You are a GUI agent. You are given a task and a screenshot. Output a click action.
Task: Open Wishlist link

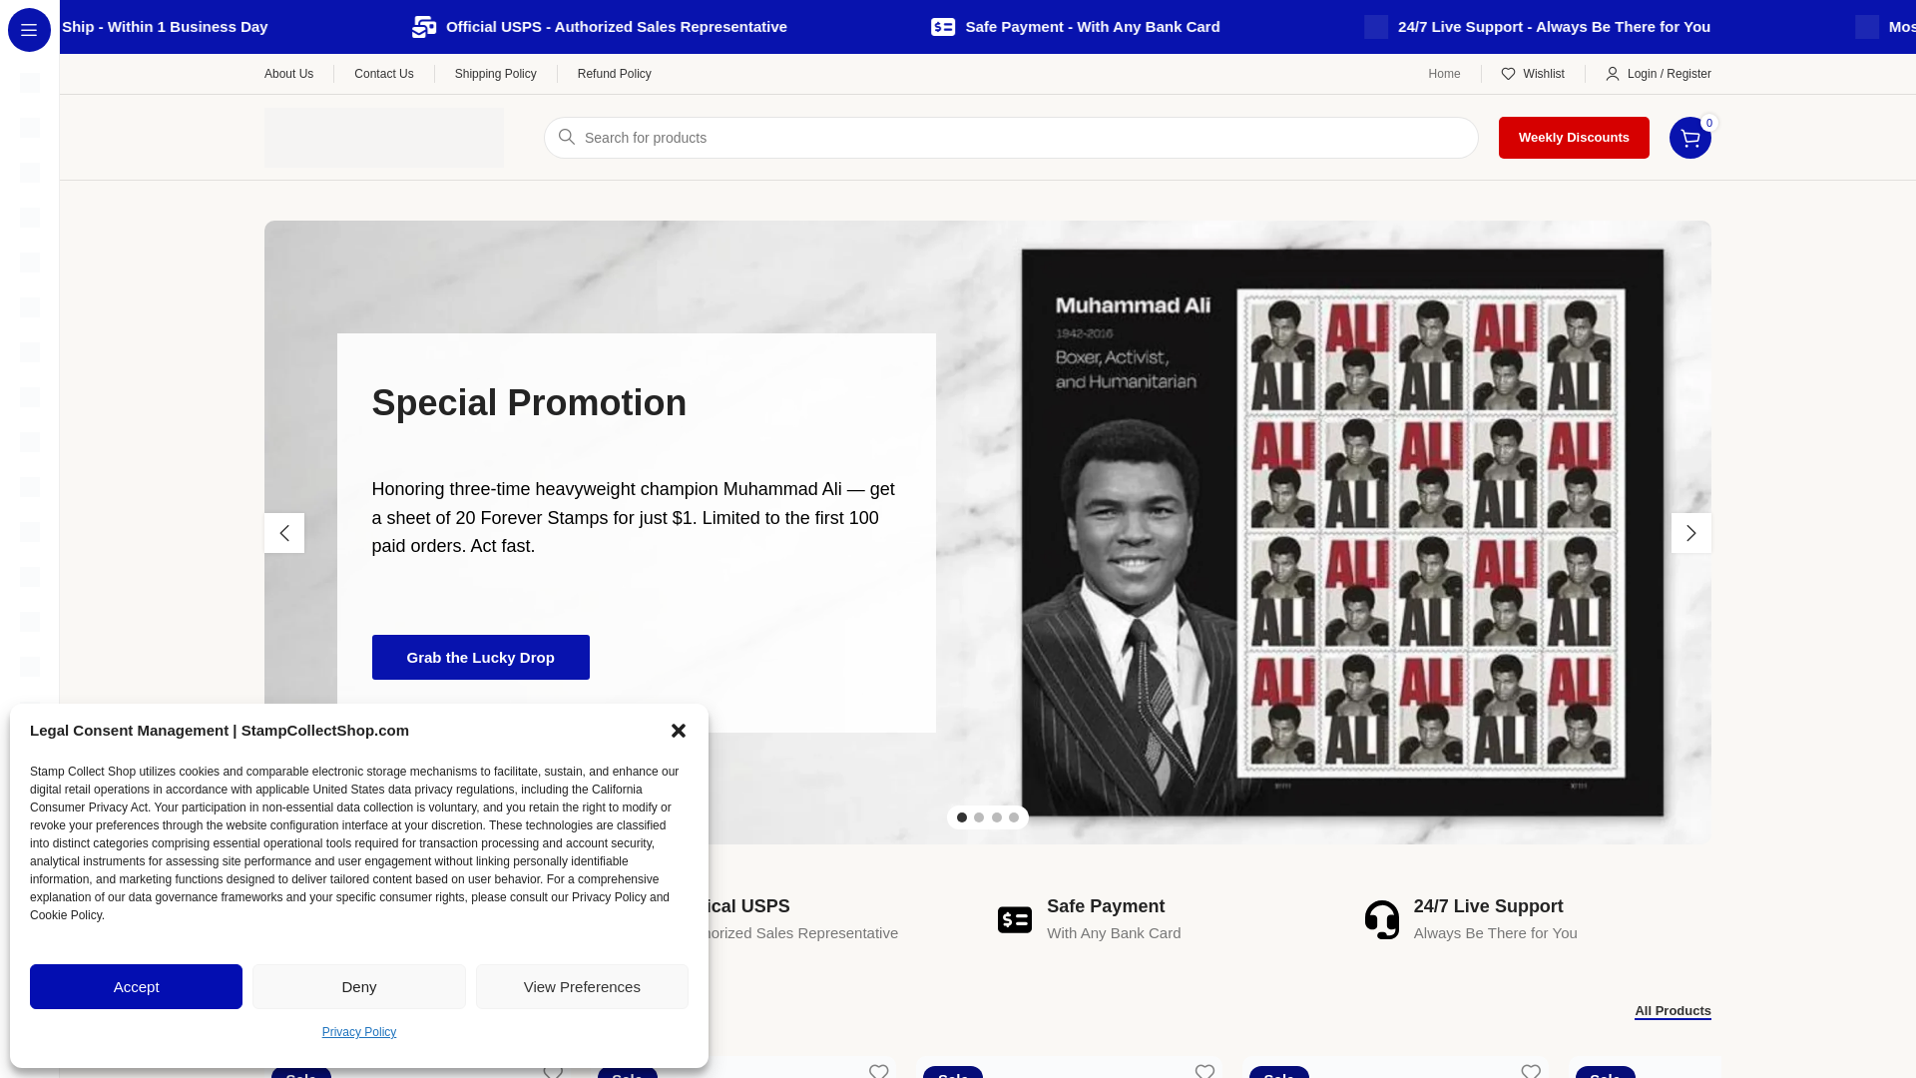click(1544, 74)
